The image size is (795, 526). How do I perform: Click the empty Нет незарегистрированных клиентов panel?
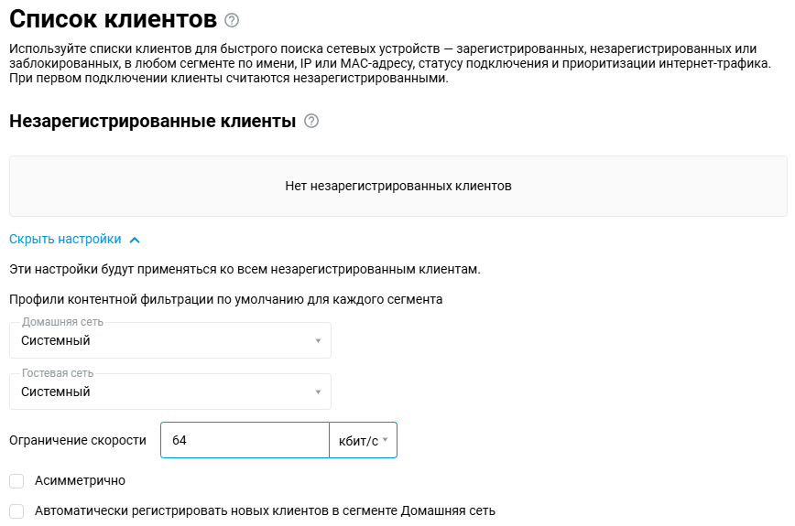pyautogui.click(x=397, y=186)
